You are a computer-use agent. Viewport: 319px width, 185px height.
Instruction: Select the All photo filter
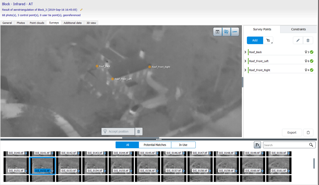[x=127, y=145]
